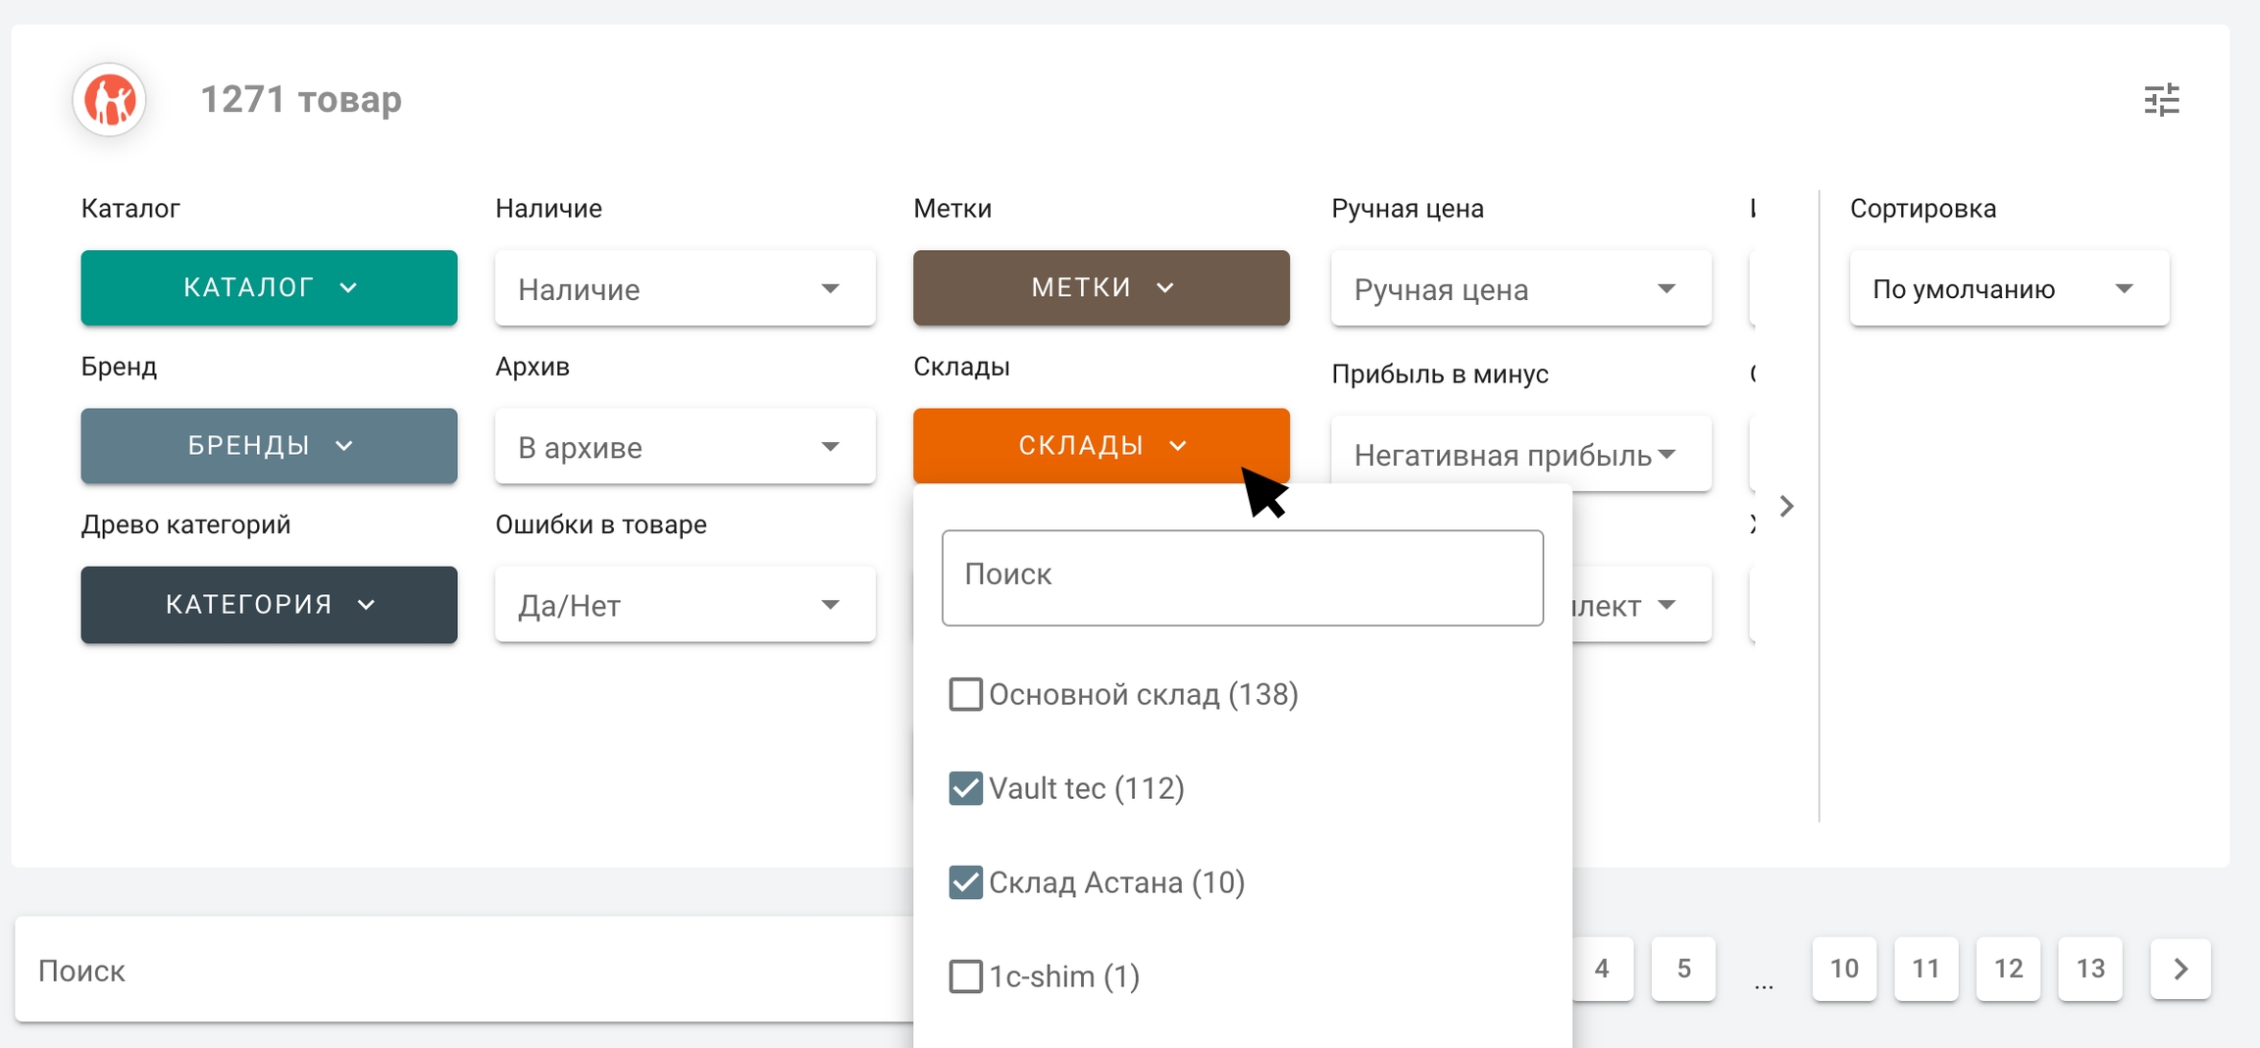The width and height of the screenshot is (2260, 1048).
Task: Open the Бренды filter button
Action: point(269,446)
